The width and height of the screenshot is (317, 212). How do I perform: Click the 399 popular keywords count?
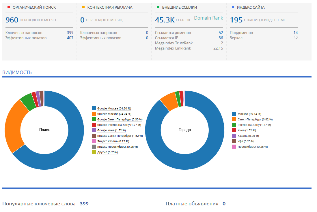(x=84, y=204)
